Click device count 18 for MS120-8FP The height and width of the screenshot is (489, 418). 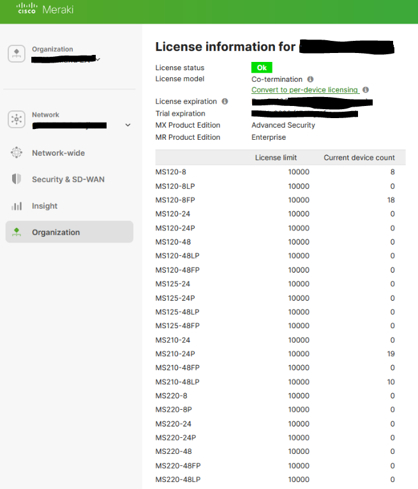pyautogui.click(x=391, y=200)
